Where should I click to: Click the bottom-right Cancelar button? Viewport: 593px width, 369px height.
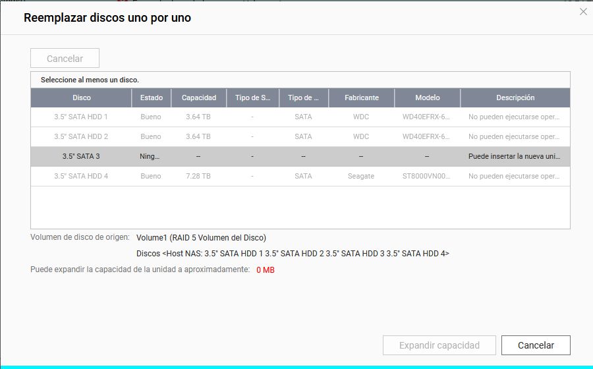[535, 345]
